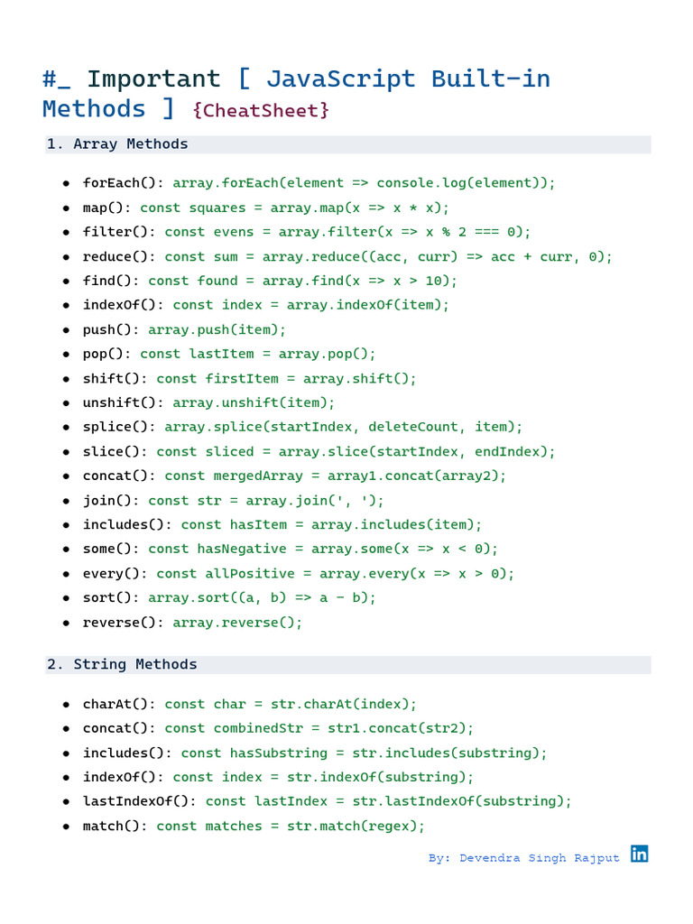Screen dimensions: 693x924
Task: Click the charAt() code example
Action: coord(291,704)
